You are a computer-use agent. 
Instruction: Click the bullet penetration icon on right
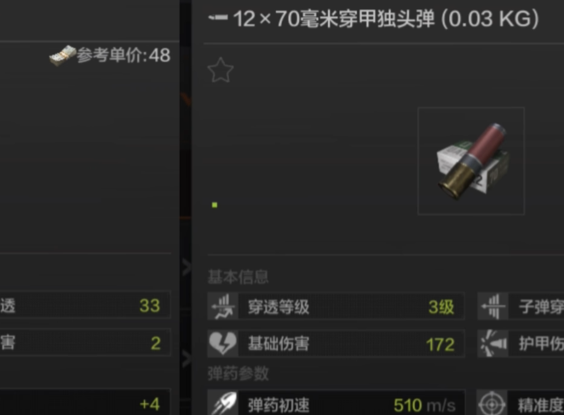492,306
